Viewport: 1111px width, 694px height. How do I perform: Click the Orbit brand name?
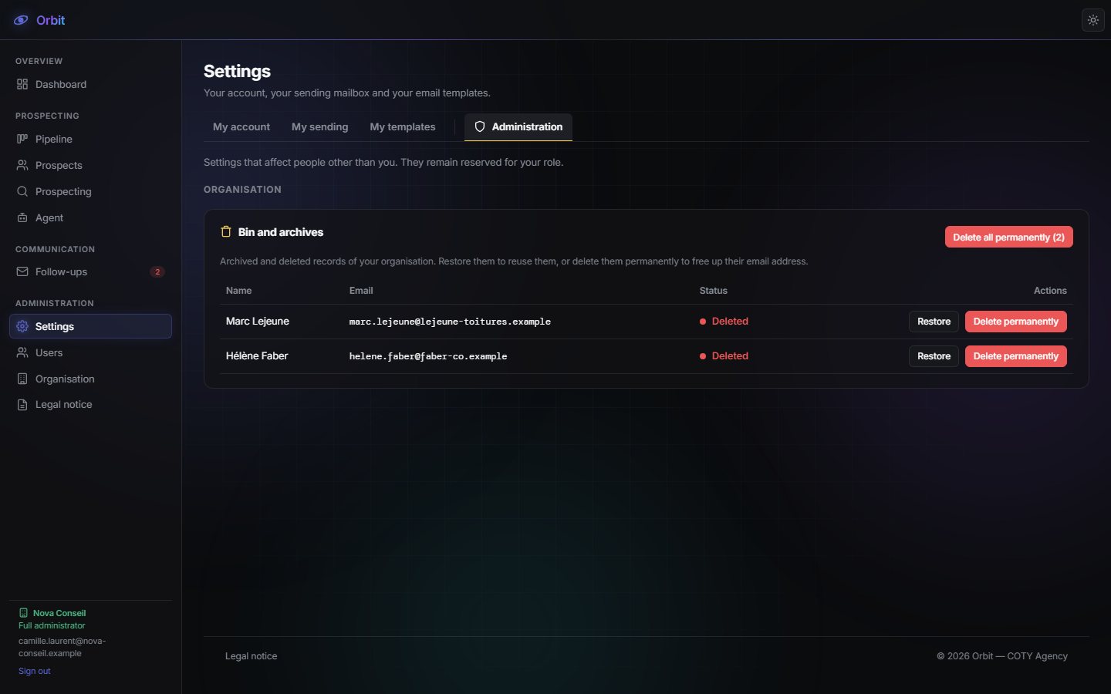pos(50,20)
